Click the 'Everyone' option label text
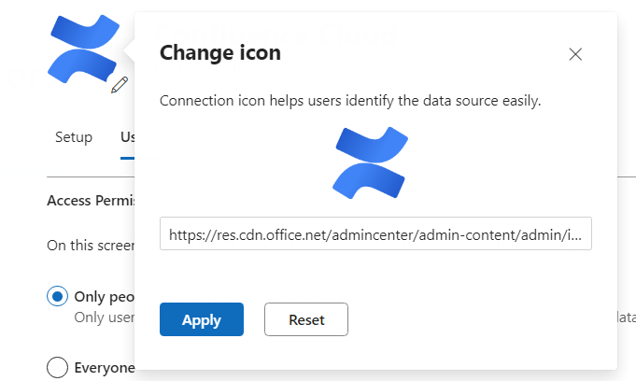 pyautogui.click(x=104, y=367)
